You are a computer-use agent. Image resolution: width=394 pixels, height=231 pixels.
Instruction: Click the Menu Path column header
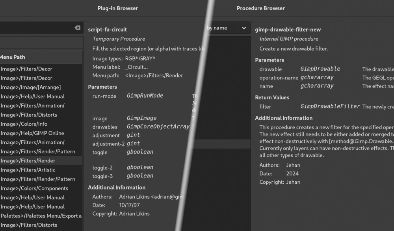point(41,57)
